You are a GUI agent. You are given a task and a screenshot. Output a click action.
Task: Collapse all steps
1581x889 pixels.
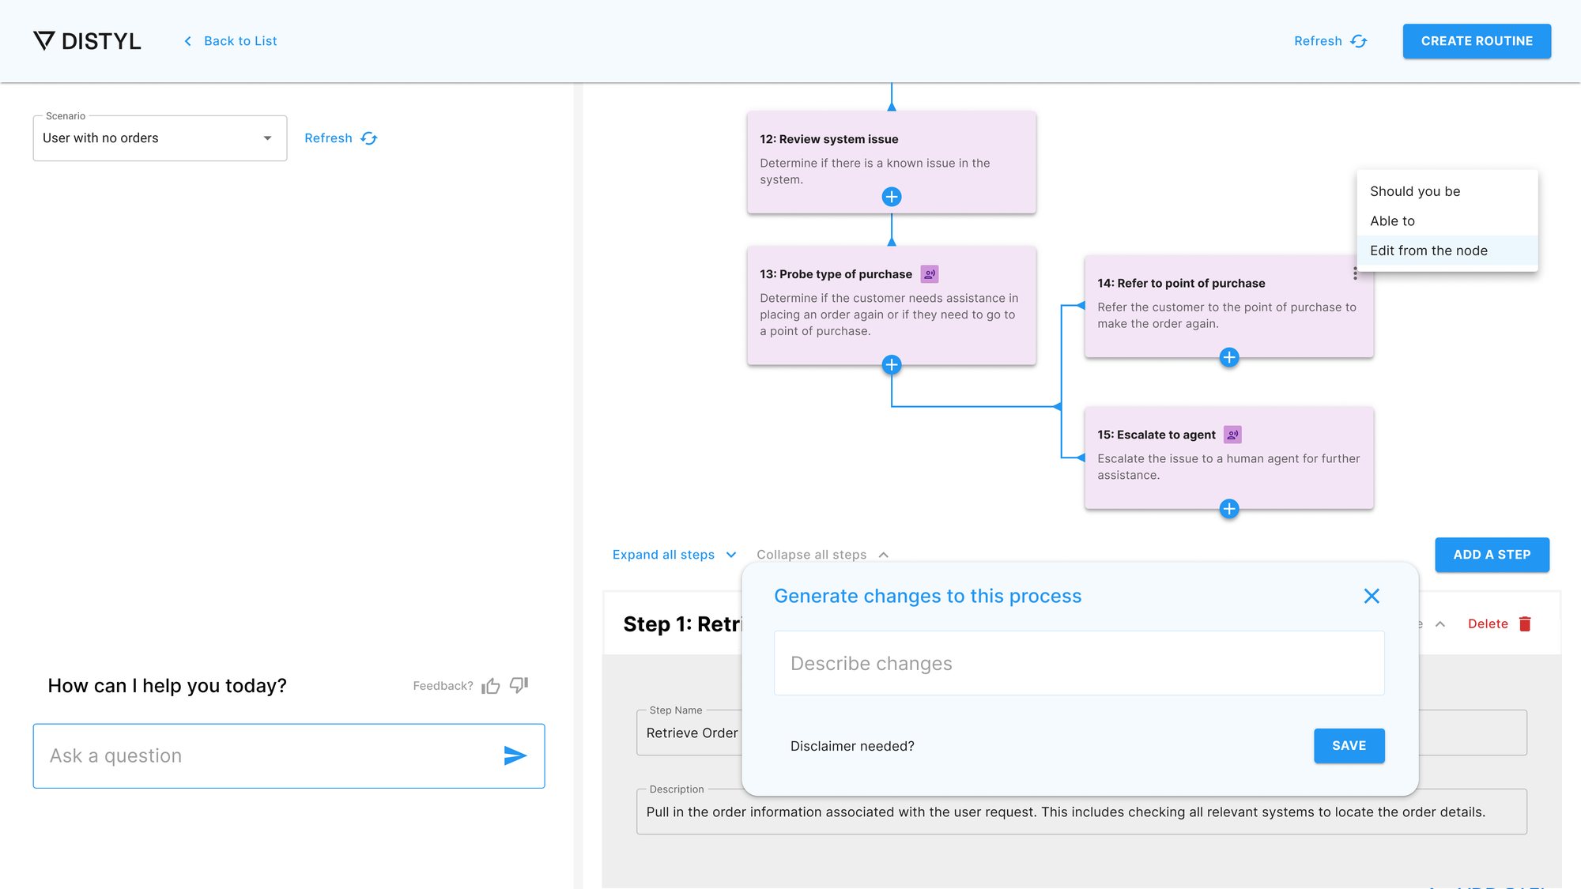point(822,555)
